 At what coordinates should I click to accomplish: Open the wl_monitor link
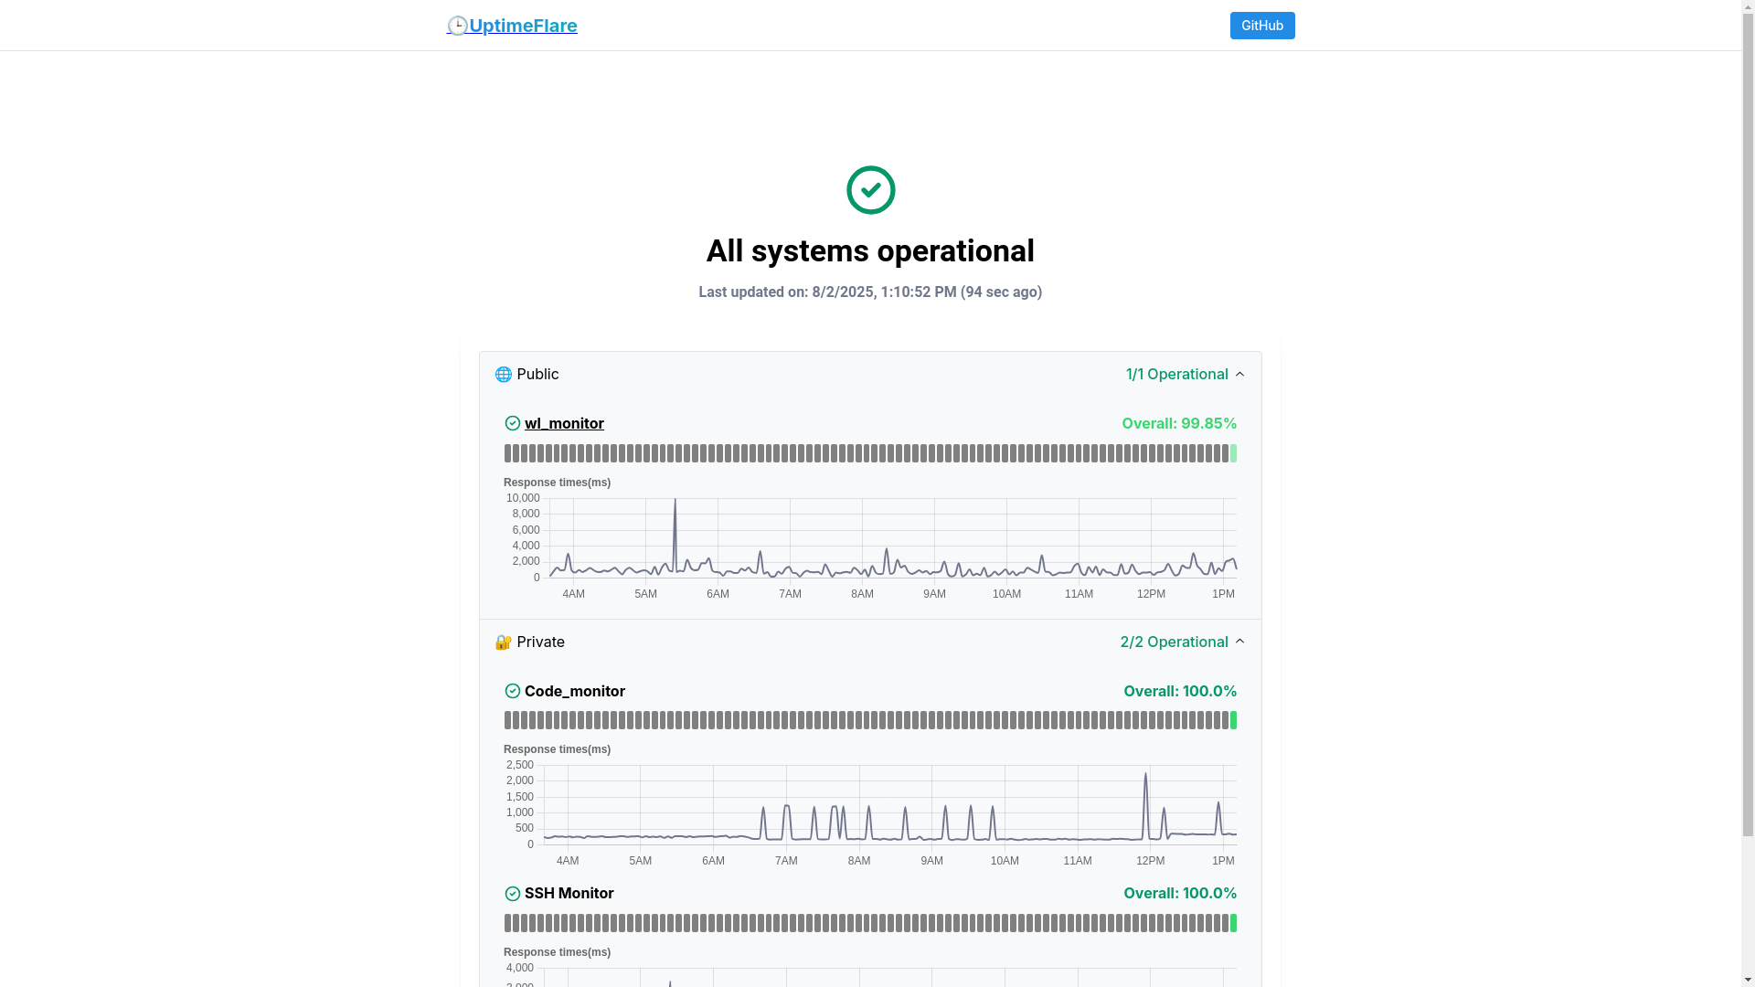tap(564, 423)
